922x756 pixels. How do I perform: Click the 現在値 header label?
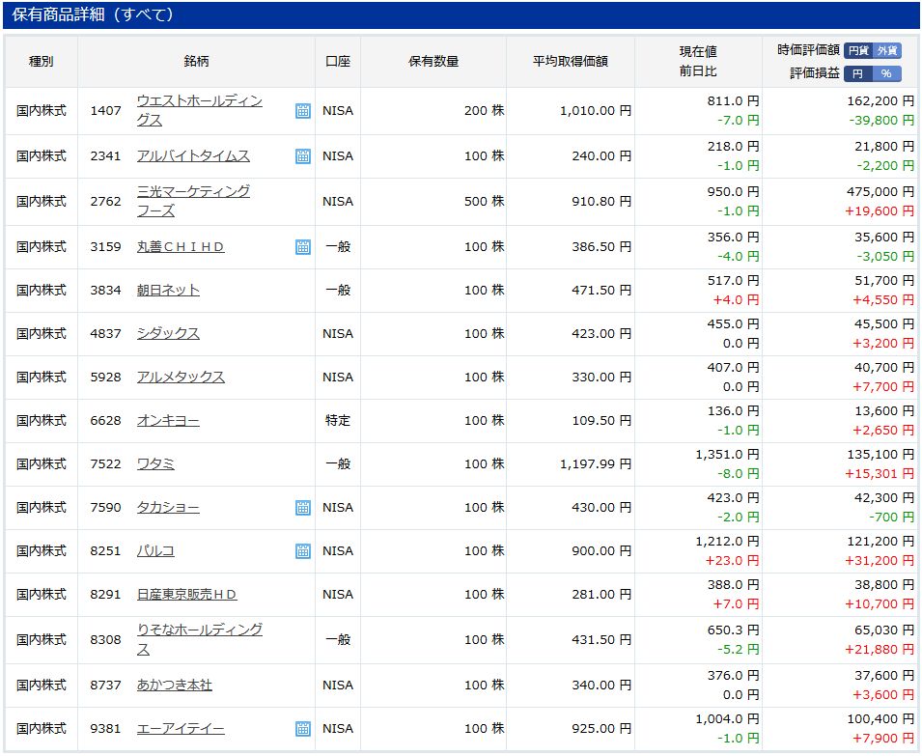pos(698,52)
